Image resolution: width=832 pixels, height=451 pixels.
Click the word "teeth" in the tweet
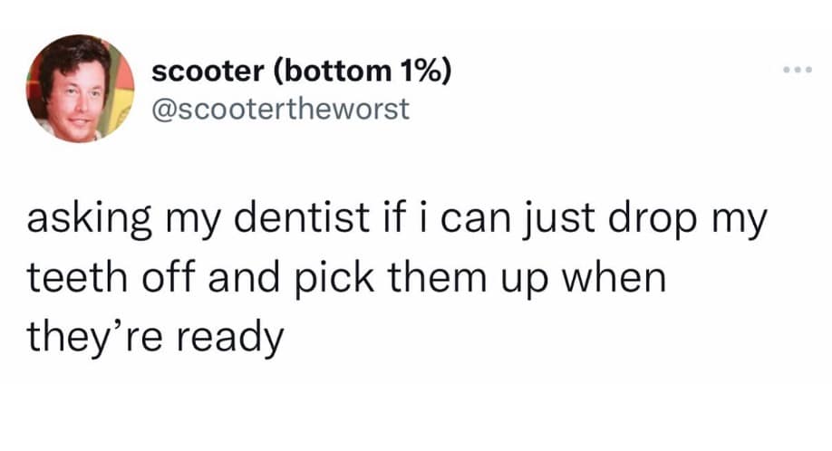point(69,280)
